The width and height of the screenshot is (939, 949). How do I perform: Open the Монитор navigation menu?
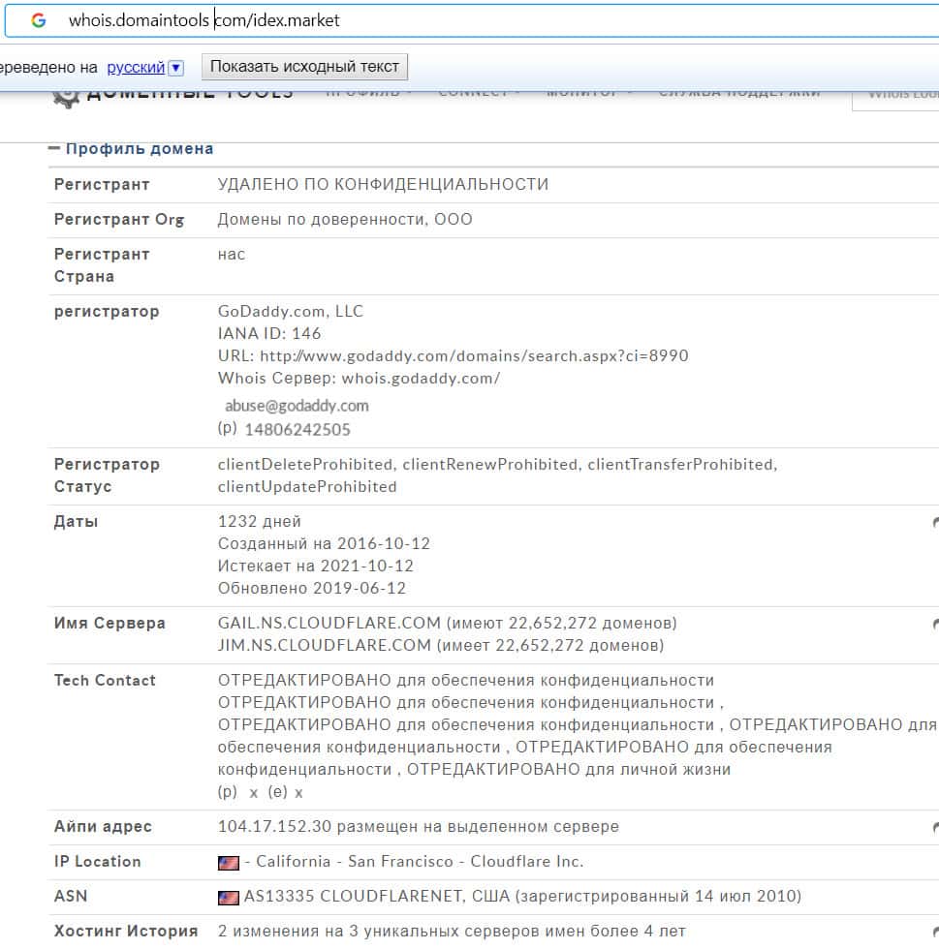click(588, 94)
